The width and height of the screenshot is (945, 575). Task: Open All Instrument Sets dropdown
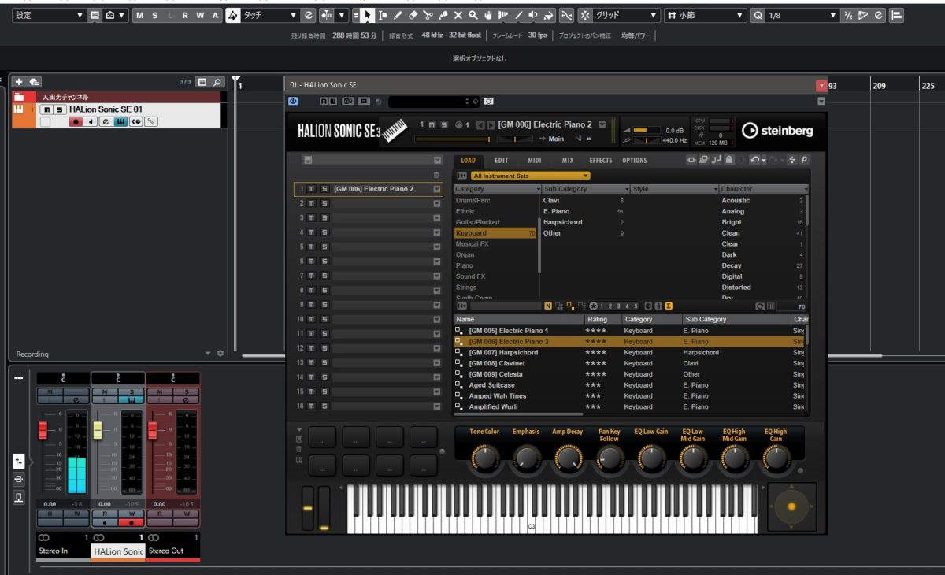pyautogui.click(x=530, y=176)
